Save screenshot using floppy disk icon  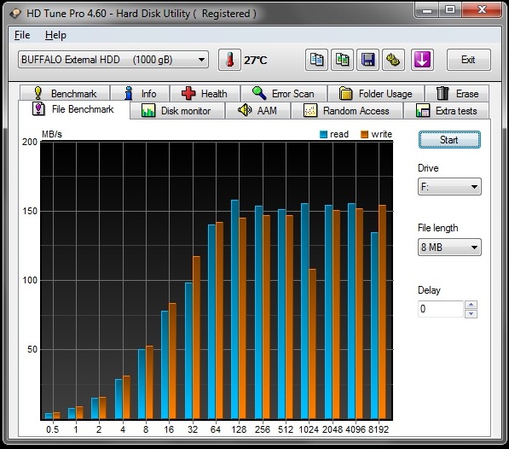pos(367,60)
